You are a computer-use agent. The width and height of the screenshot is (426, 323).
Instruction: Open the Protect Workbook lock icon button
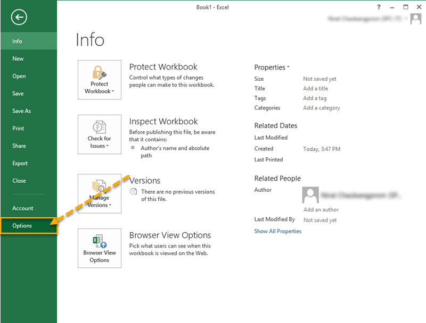point(100,80)
